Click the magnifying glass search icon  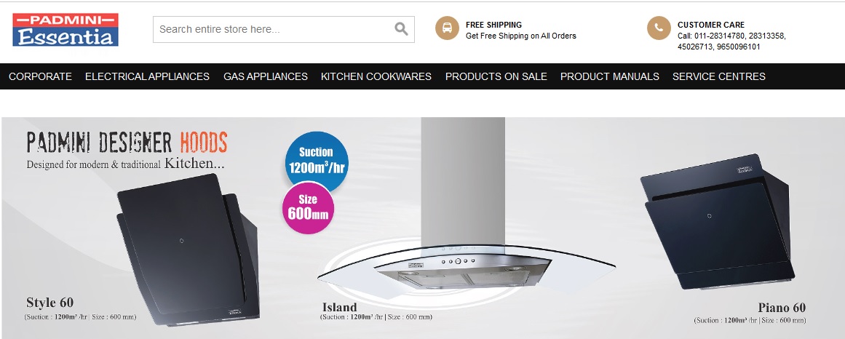click(x=401, y=29)
